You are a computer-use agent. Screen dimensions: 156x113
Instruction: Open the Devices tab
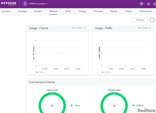(x=114, y=11)
